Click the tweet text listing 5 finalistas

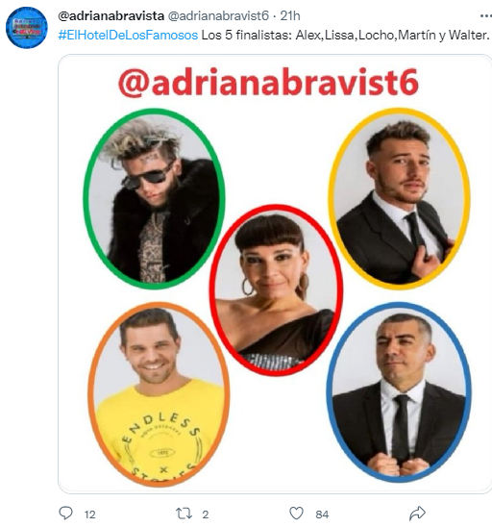[345, 35]
